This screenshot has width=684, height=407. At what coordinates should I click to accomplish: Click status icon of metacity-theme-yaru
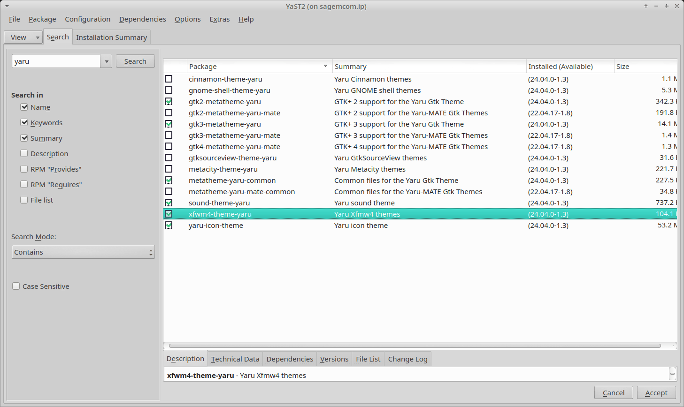[169, 169]
